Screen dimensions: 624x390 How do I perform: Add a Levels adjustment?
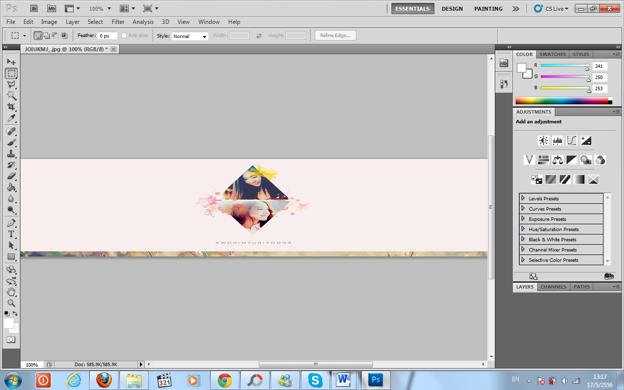pyautogui.click(x=557, y=140)
